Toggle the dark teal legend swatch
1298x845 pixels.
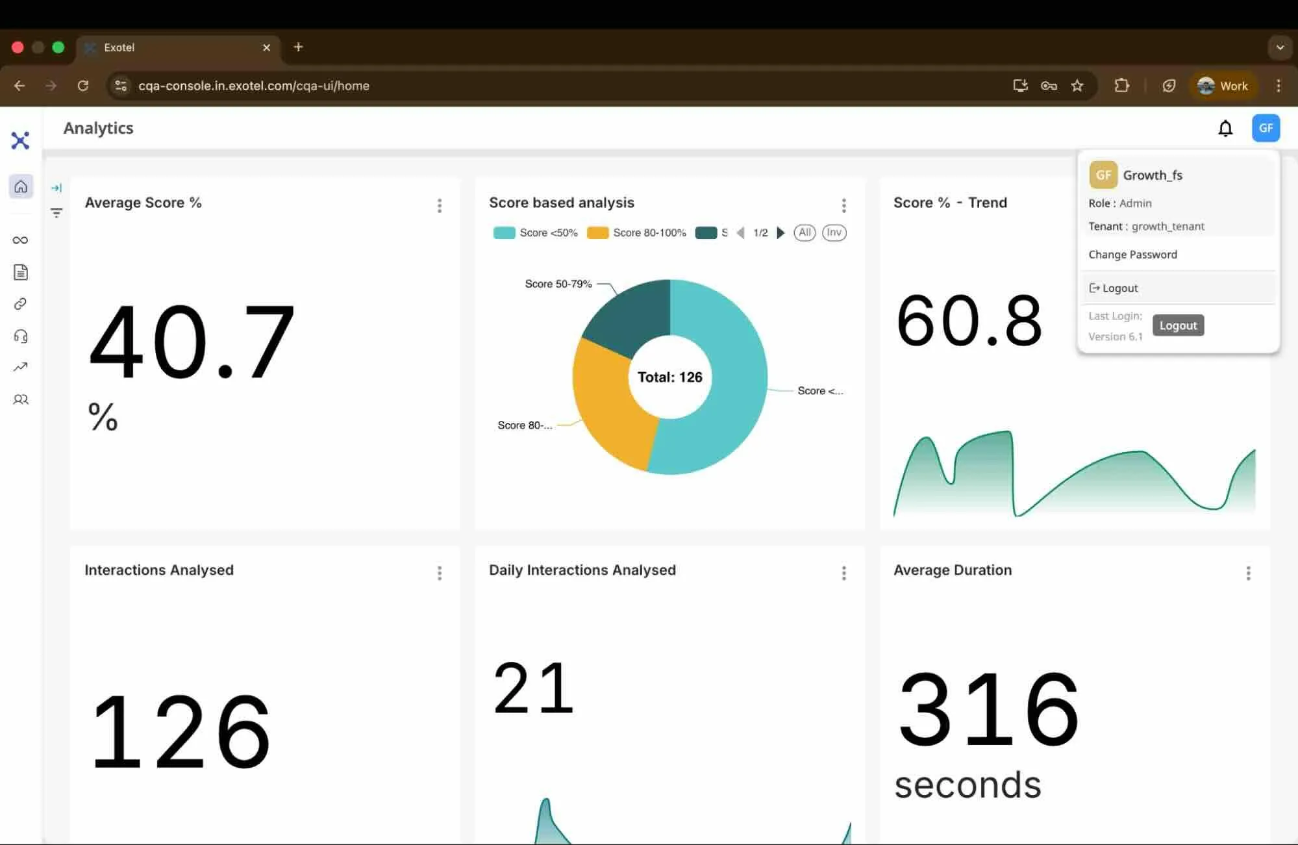[706, 233]
